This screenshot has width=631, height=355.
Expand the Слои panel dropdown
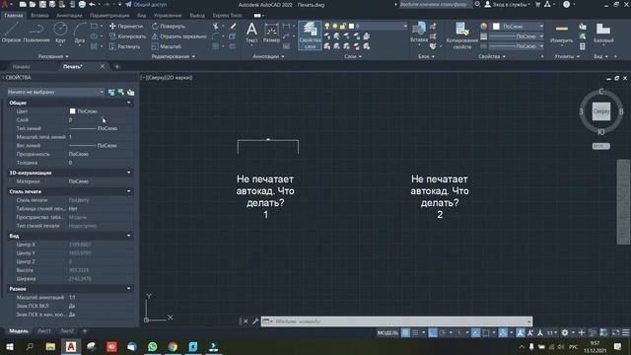pos(353,56)
